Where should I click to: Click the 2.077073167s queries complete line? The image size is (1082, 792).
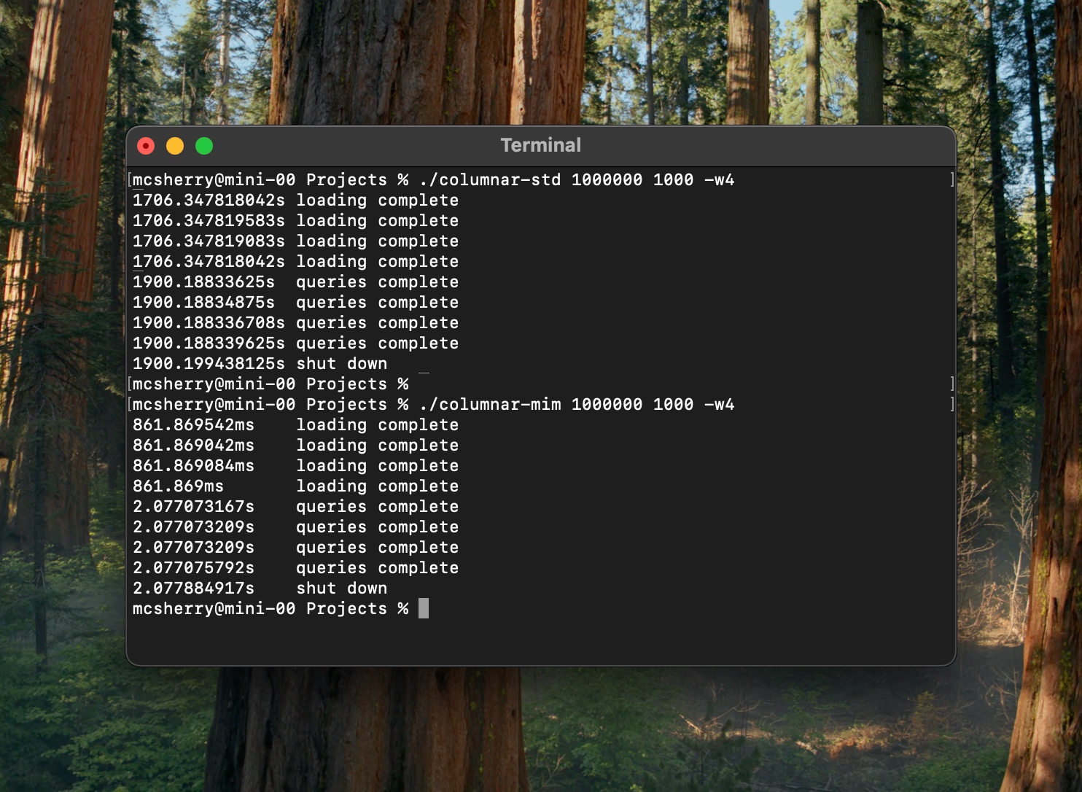tap(295, 507)
